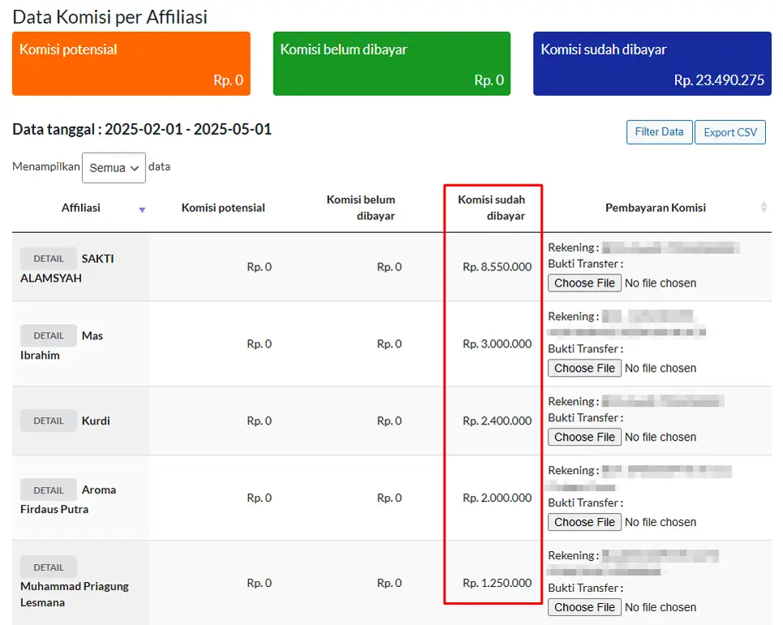
Task: Open DETAIL for Mas Ibrahim
Action: pos(49,336)
